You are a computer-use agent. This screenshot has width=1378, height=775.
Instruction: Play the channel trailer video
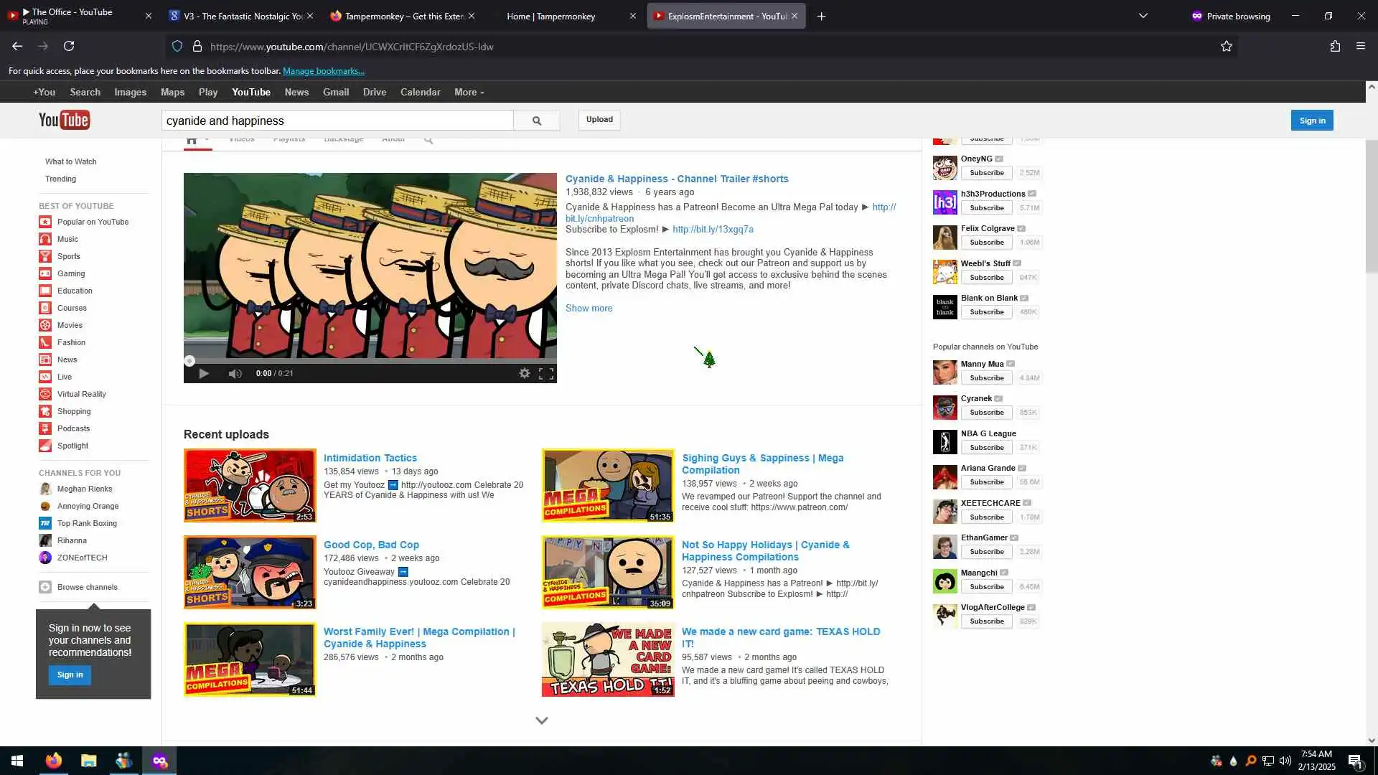204,373
